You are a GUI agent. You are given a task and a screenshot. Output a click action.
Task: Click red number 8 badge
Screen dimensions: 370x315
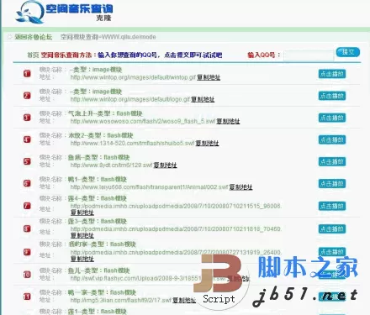[x=27, y=228]
